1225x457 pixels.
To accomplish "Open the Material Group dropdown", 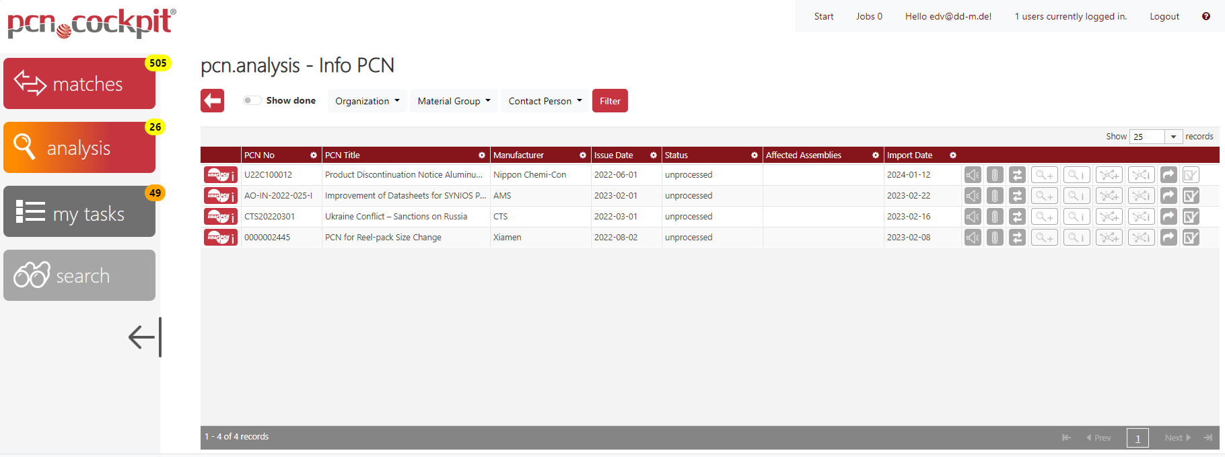I will (x=454, y=101).
